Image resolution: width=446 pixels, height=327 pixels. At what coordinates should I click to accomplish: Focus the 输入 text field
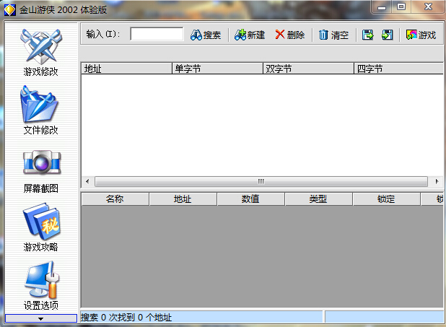[157, 34]
